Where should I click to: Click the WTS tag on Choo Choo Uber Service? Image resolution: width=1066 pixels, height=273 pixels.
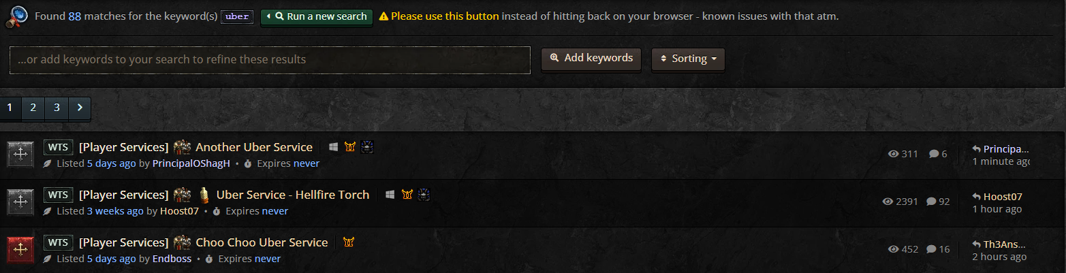pyautogui.click(x=59, y=242)
